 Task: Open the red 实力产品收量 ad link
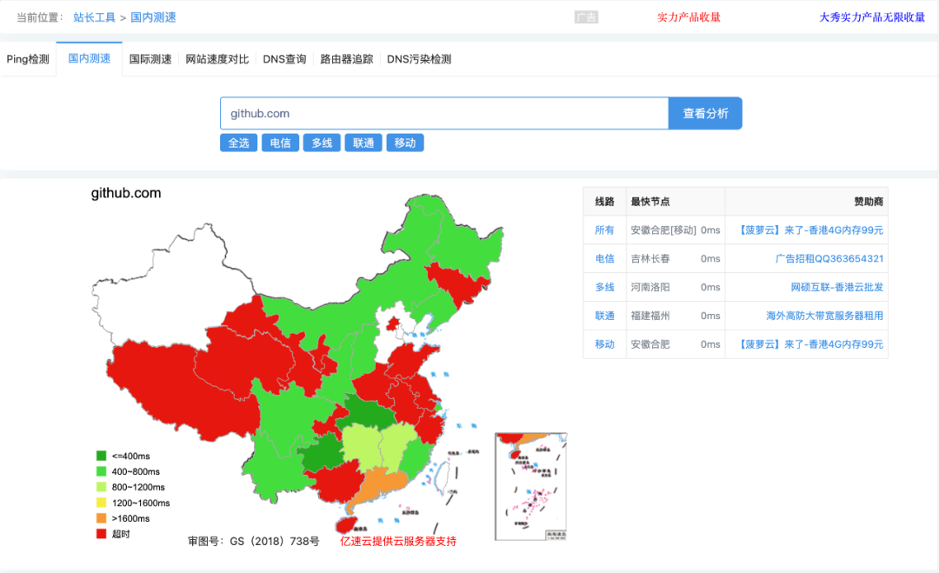tap(689, 17)
